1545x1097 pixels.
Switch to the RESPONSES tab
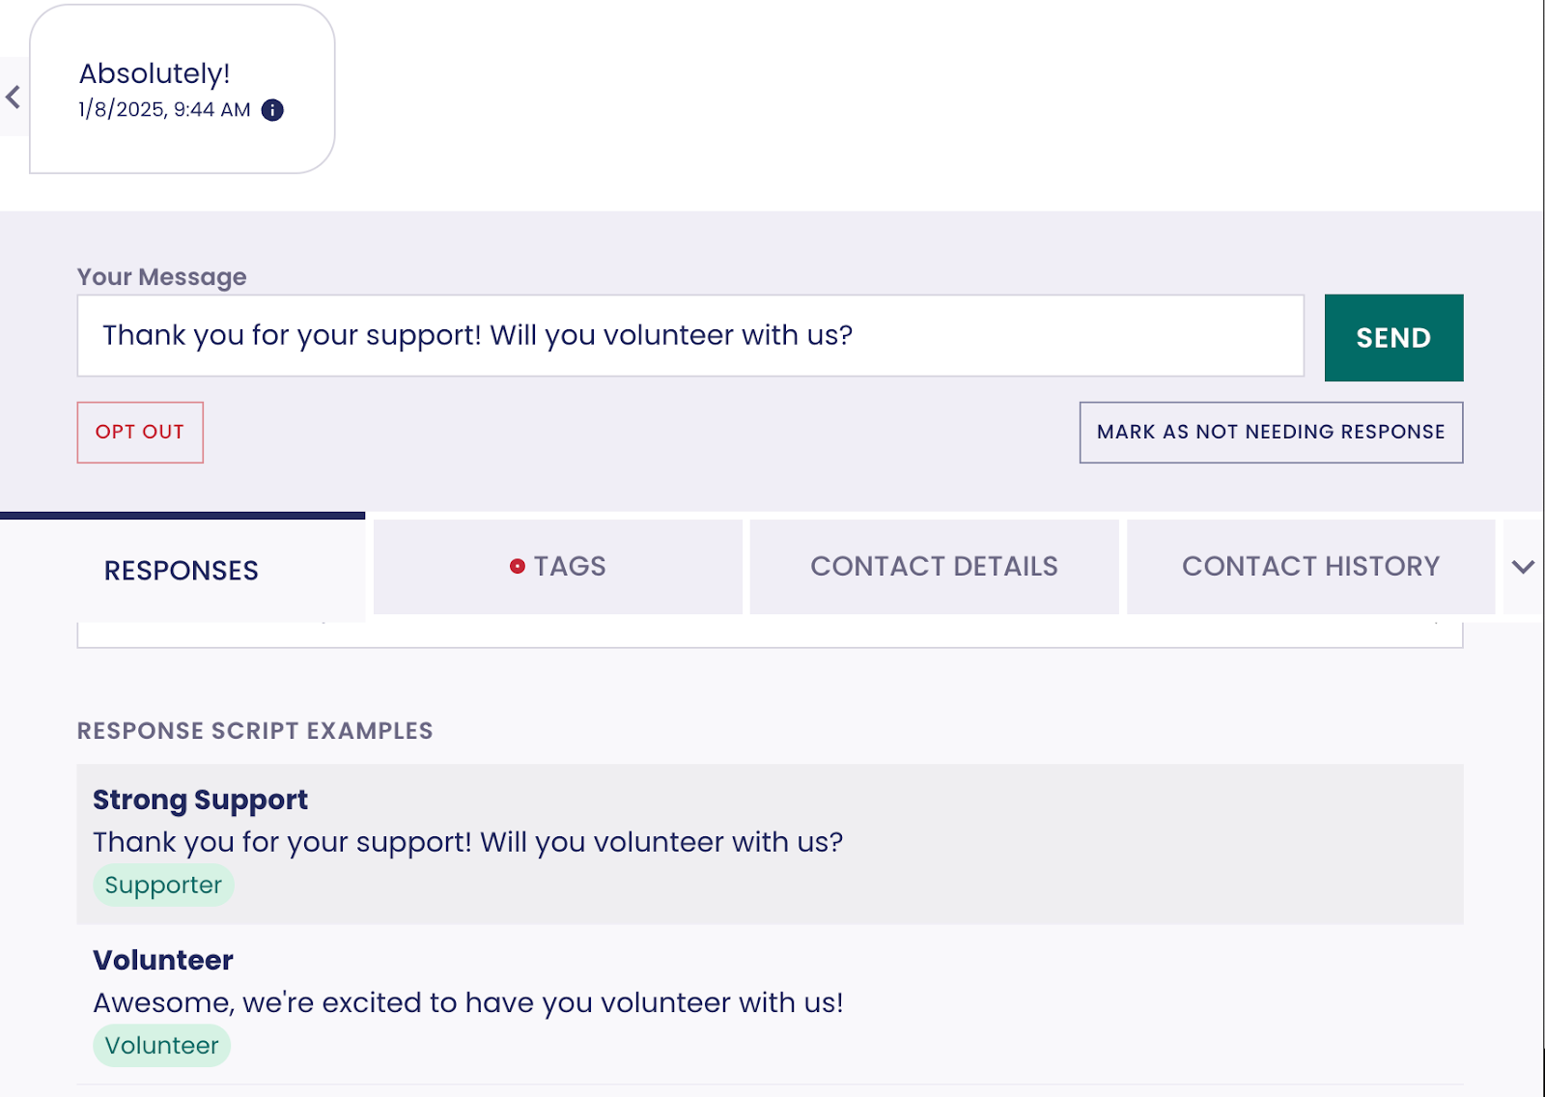(x=182, y=570)
